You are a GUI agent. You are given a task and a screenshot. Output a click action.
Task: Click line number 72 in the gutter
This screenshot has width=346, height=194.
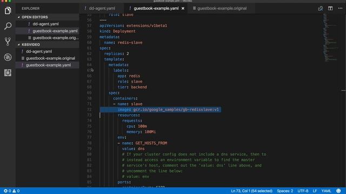[x=89, y=109]
